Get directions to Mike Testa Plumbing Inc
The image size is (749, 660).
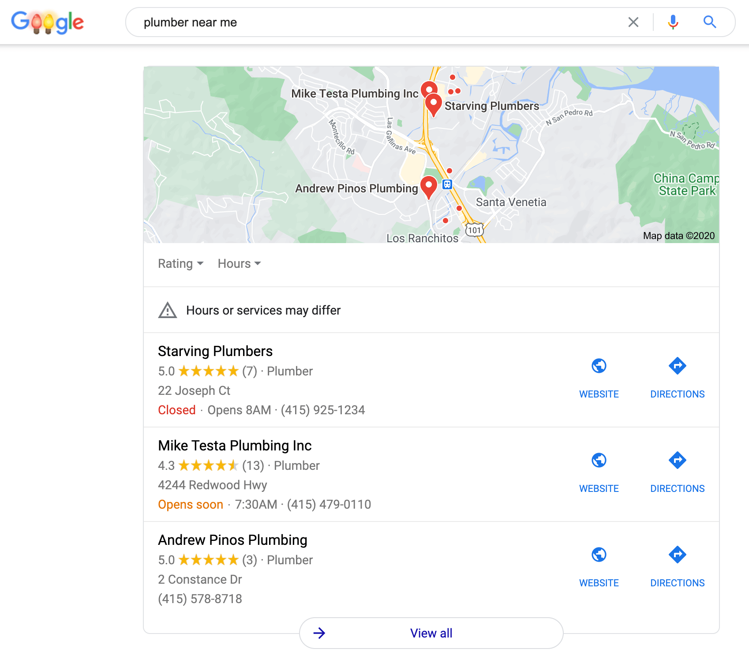677,461
